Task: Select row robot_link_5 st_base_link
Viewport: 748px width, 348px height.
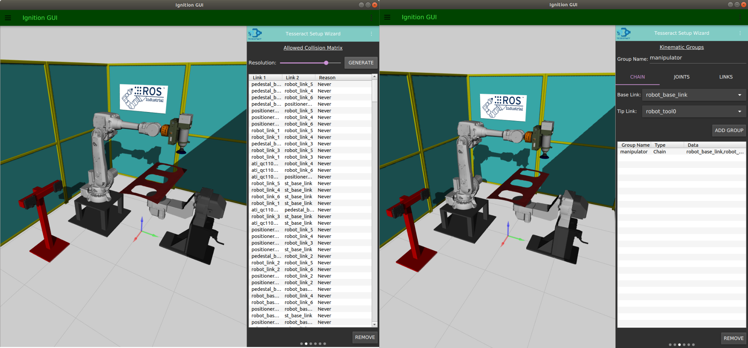Action: click(x=310, y=183)
